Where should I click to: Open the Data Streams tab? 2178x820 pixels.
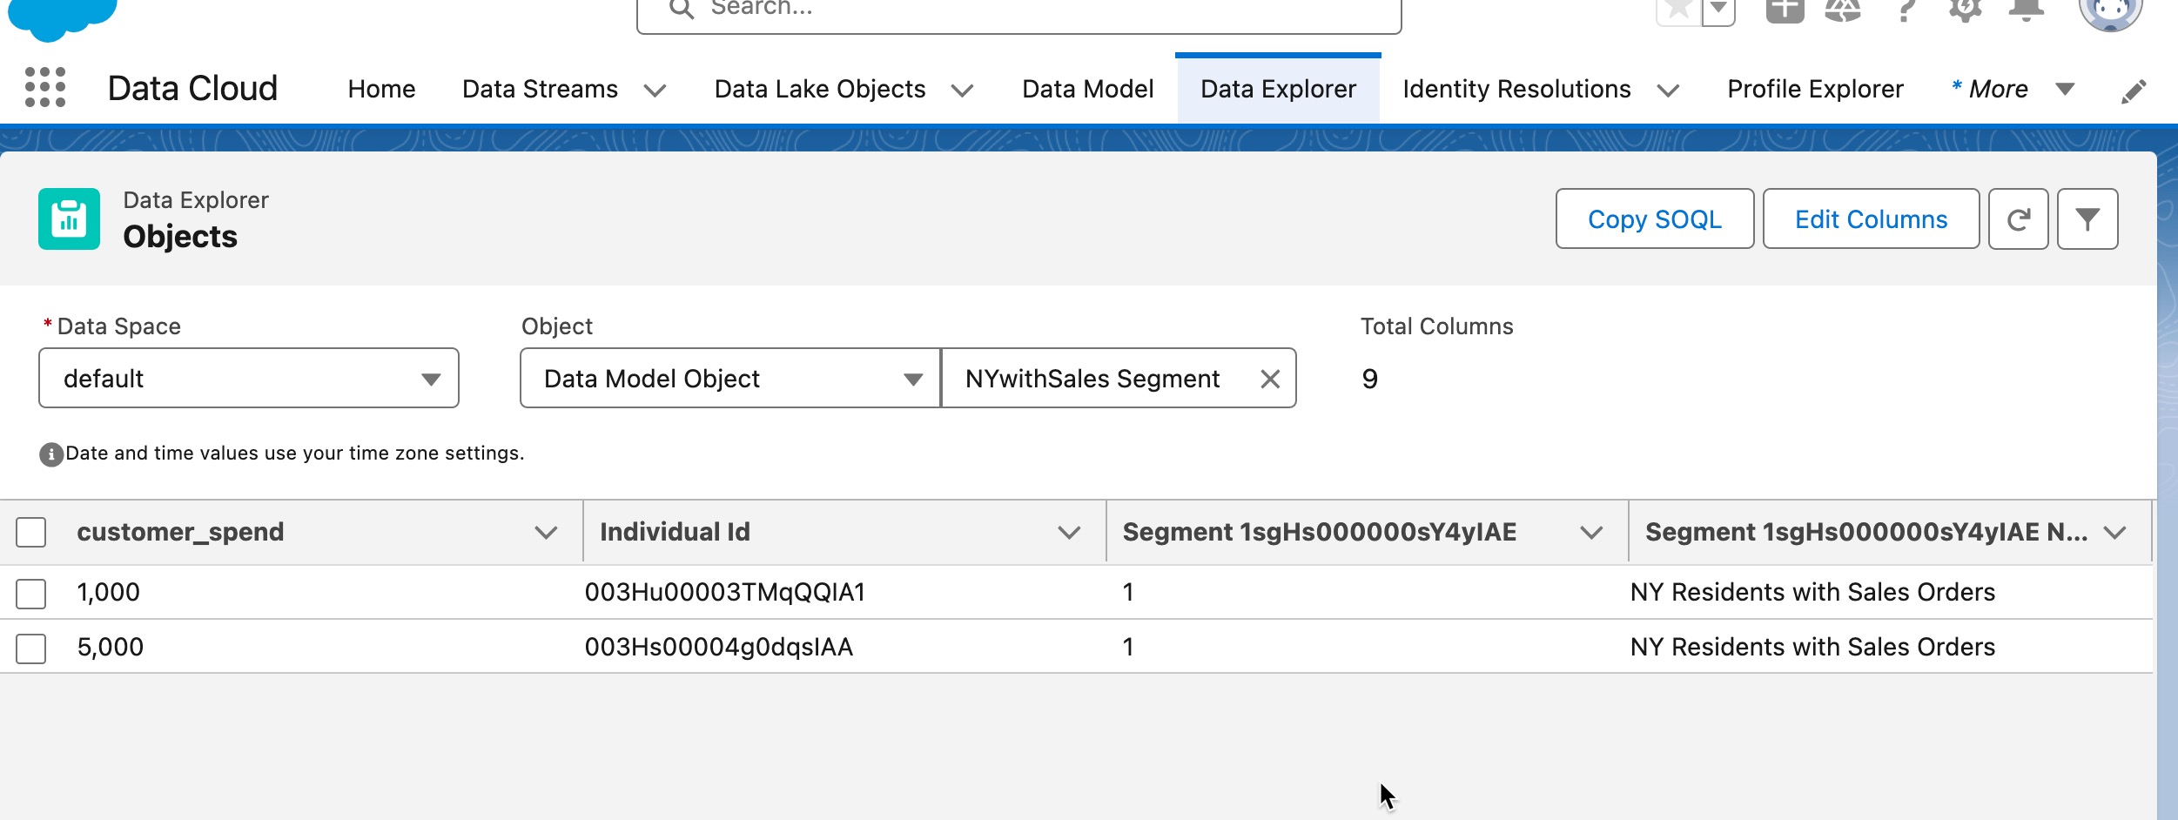coord(540,89)
